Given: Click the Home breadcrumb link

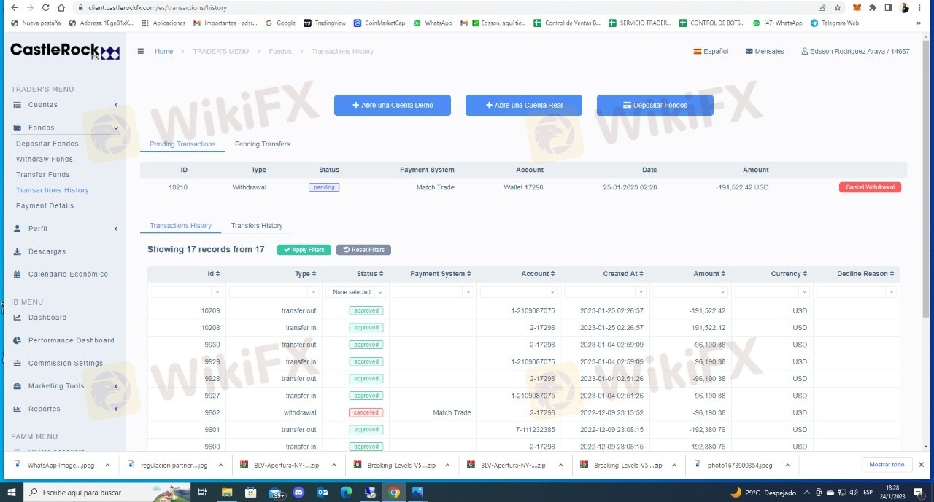Looking at the screenshot, I should (x=163, y=52).
